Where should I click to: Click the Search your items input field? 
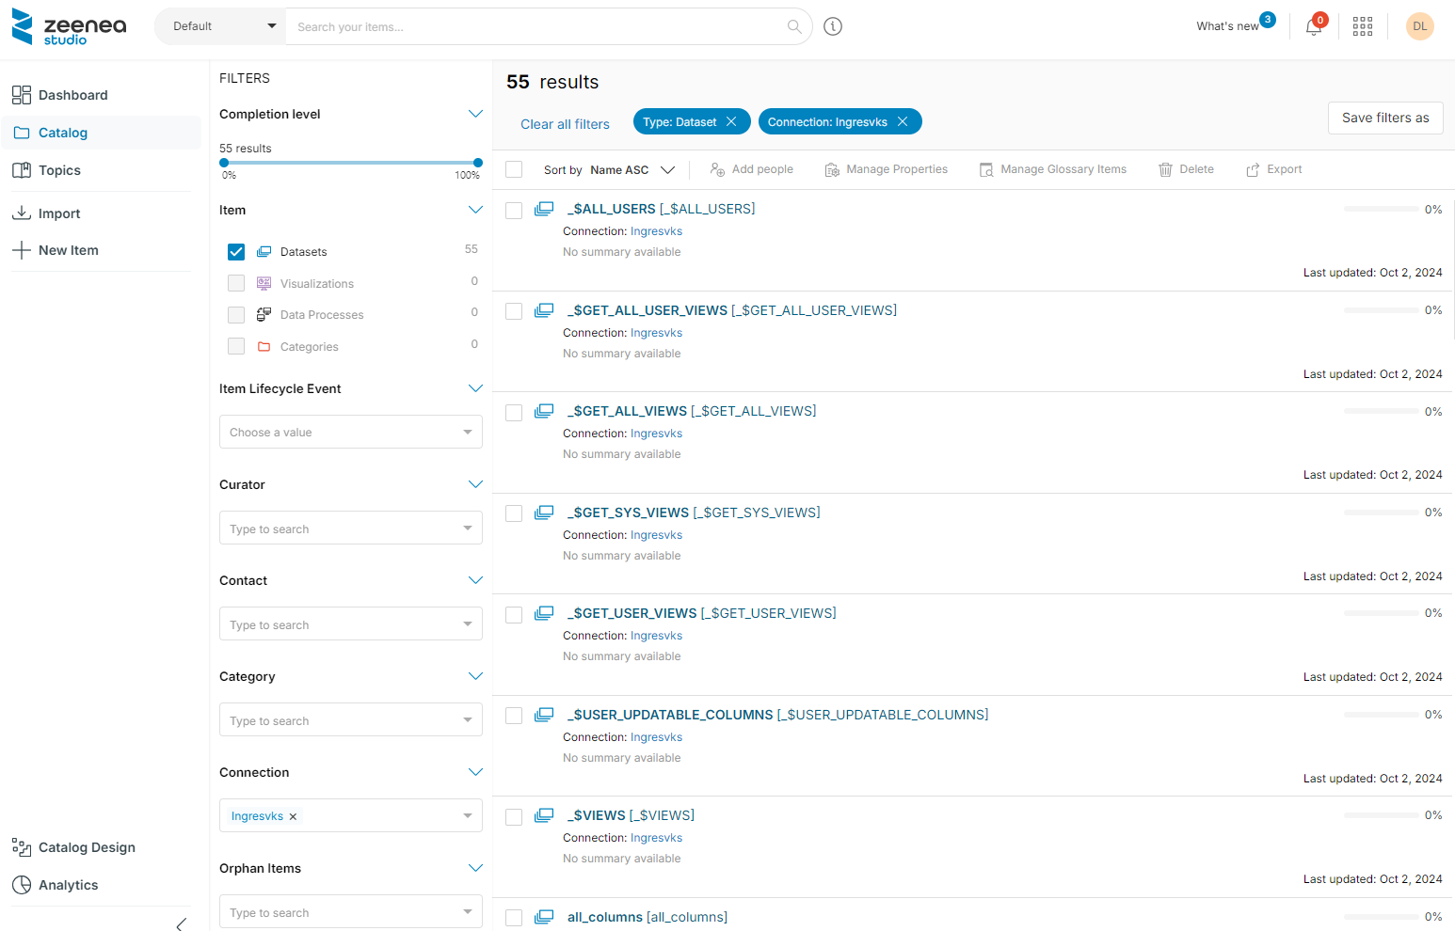(x=536, y=26)
